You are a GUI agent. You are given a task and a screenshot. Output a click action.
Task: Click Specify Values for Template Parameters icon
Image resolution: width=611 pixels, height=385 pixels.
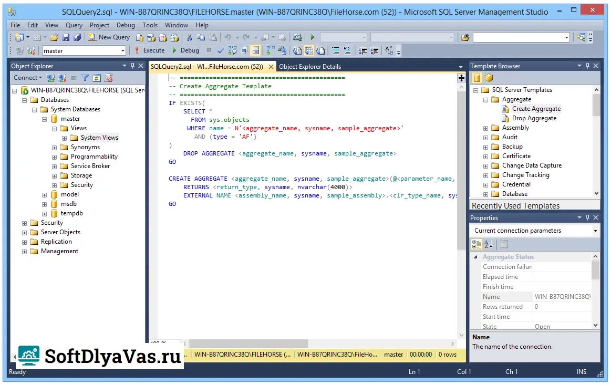[388, 50]
